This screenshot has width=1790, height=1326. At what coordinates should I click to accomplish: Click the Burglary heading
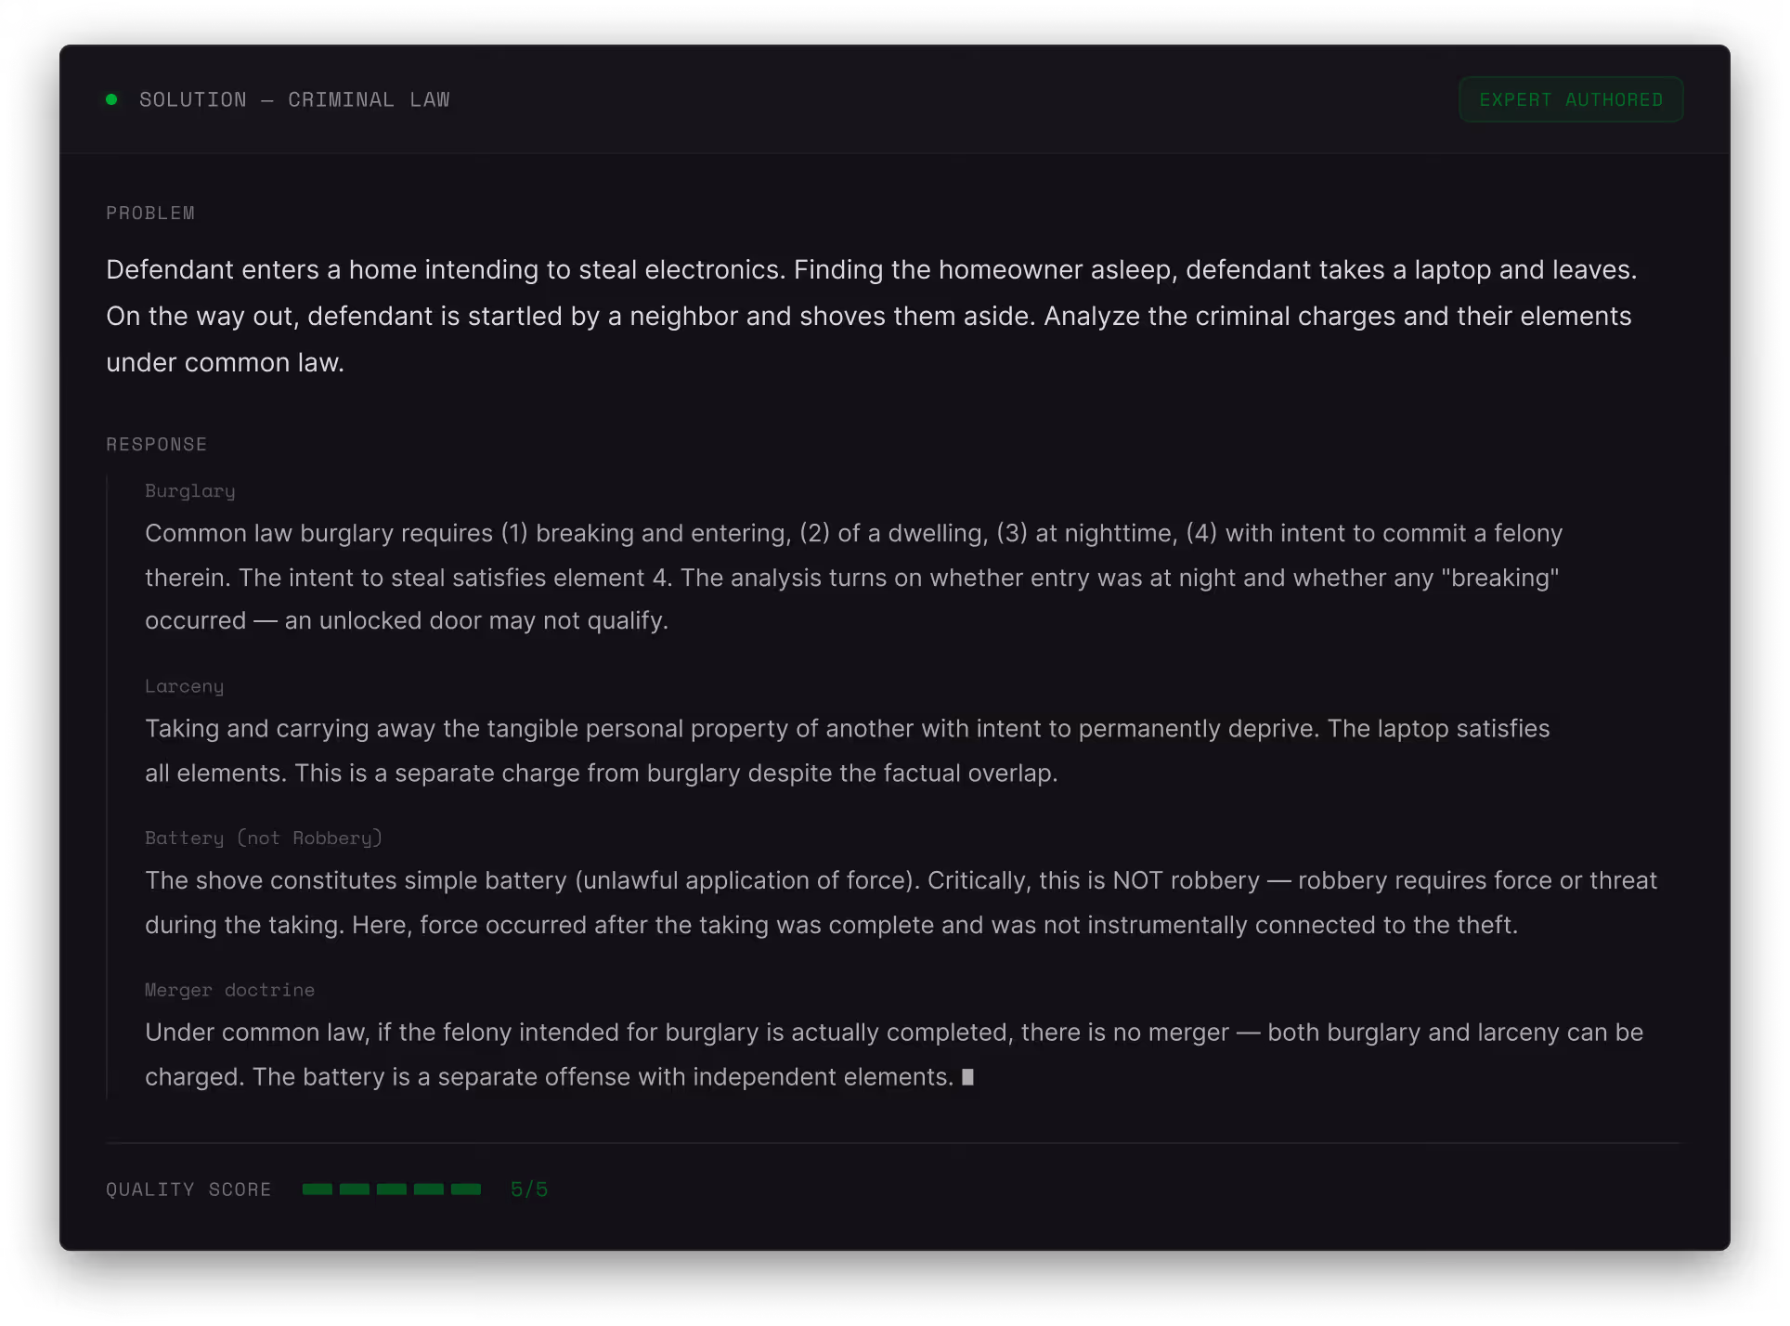pyautogui.click(x=189, y=490)
